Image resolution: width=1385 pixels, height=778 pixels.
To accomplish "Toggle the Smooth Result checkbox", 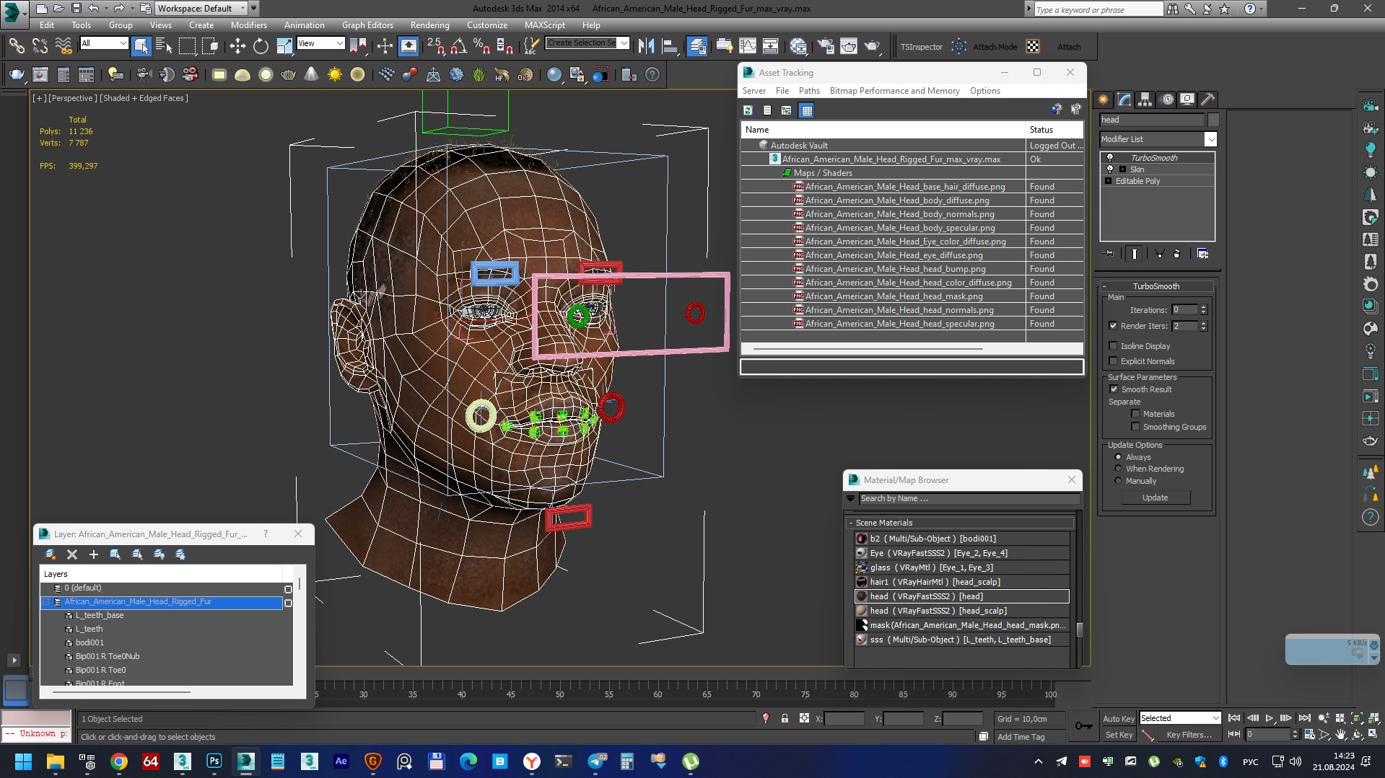I will pyautogui.click(x=1114, y=389).
